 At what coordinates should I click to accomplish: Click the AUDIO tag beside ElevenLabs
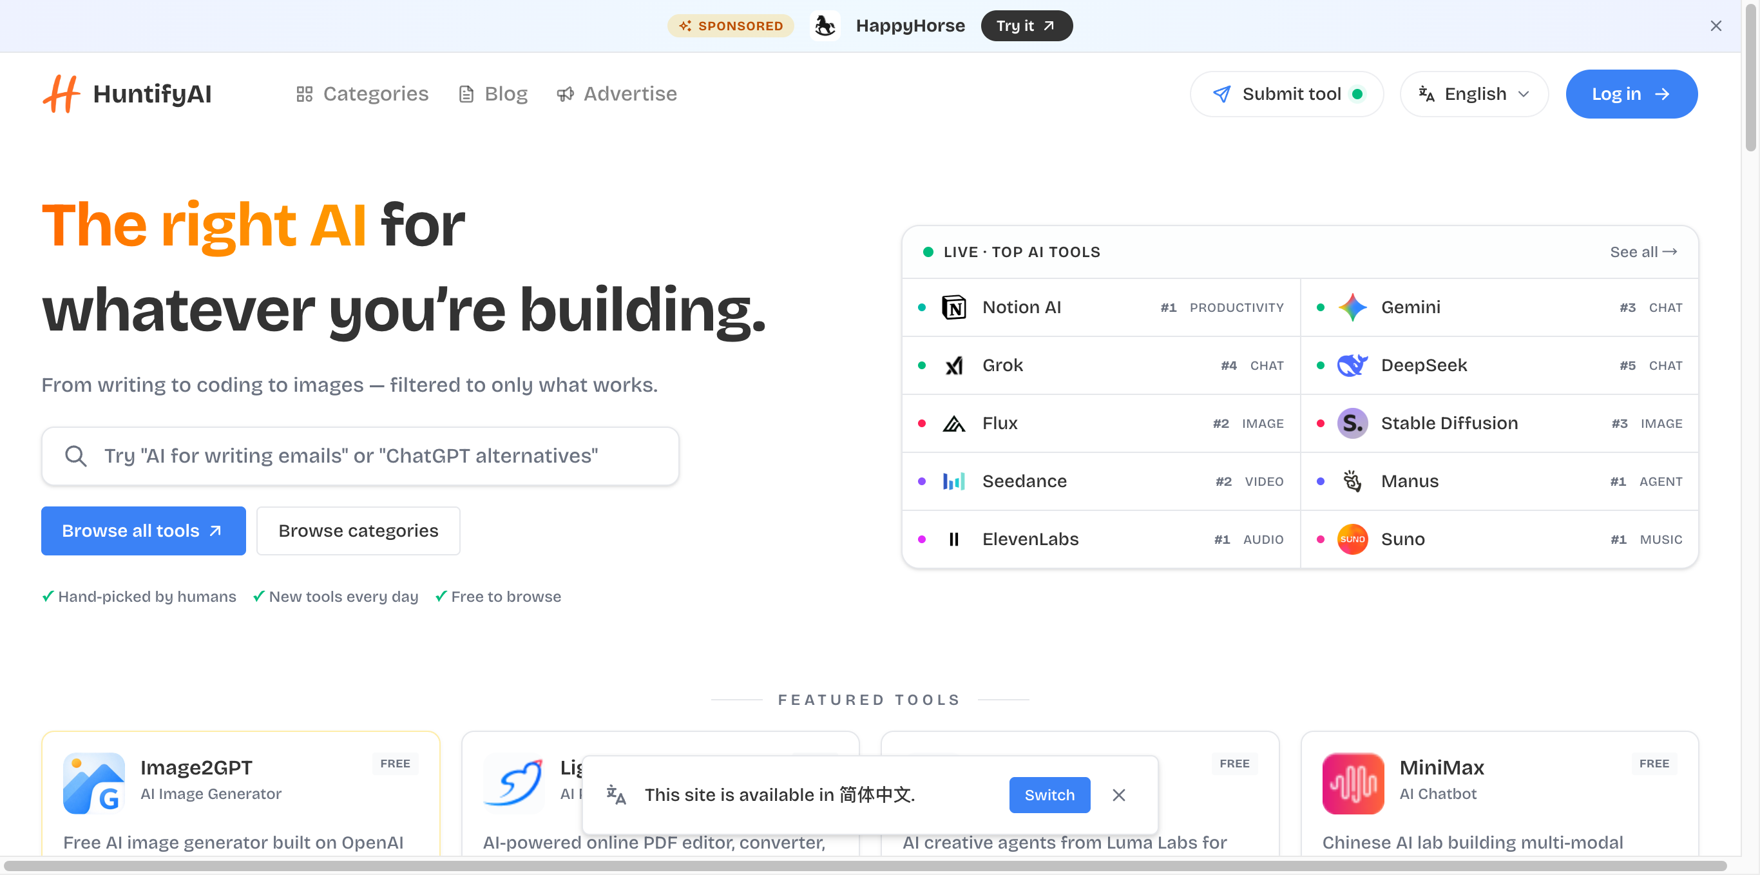point(1263,539)
